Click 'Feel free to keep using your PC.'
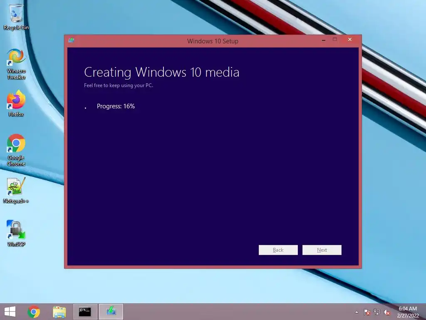The image size is (426, 320). pos(119,85)
